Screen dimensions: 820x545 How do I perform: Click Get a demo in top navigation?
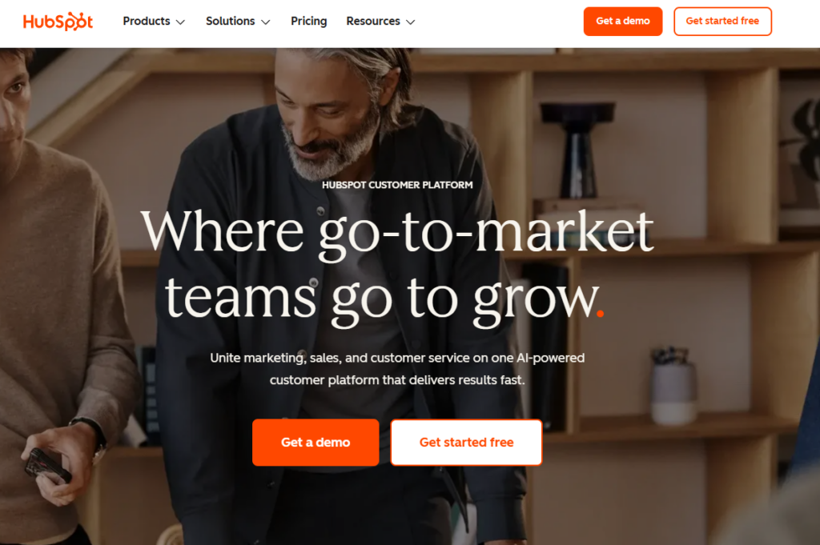coord(623,22)
